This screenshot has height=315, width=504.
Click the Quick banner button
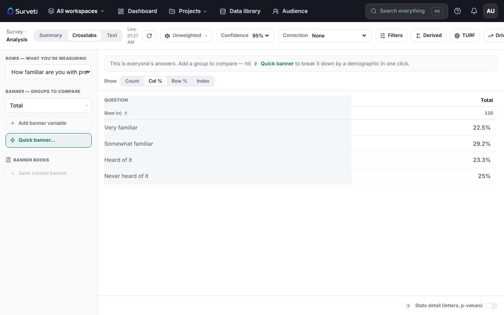coord(49,140)
